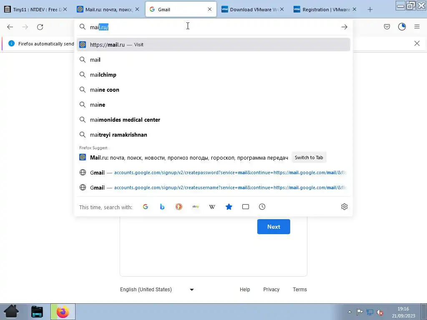Open the Firefox account profile icon

(x=402, y=27)
